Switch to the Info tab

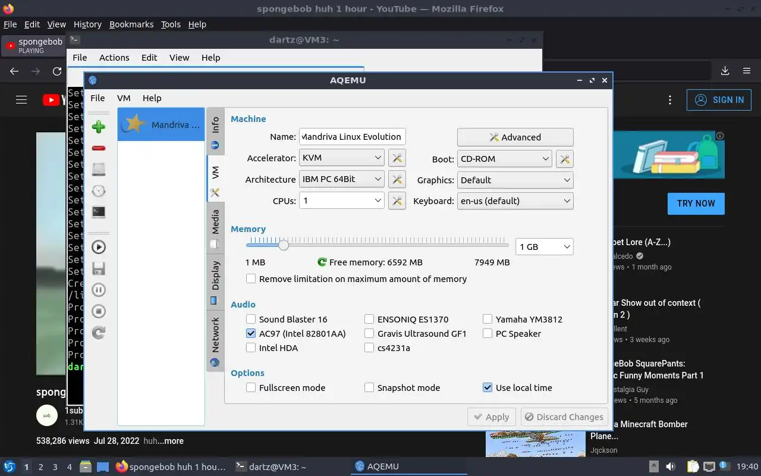215,131
